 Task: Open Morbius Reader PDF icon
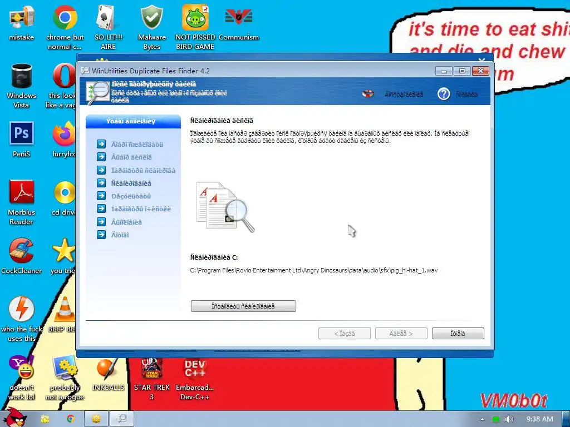[x=22, y=202]
